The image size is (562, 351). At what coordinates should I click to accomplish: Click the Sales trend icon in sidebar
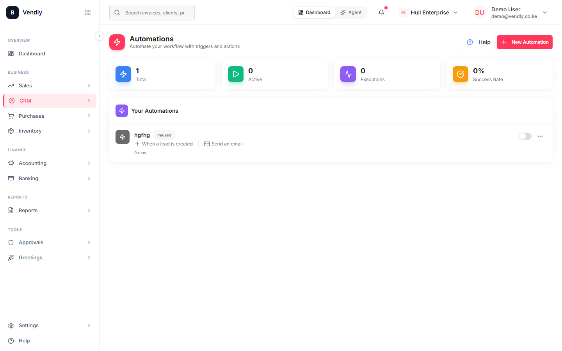11,85
